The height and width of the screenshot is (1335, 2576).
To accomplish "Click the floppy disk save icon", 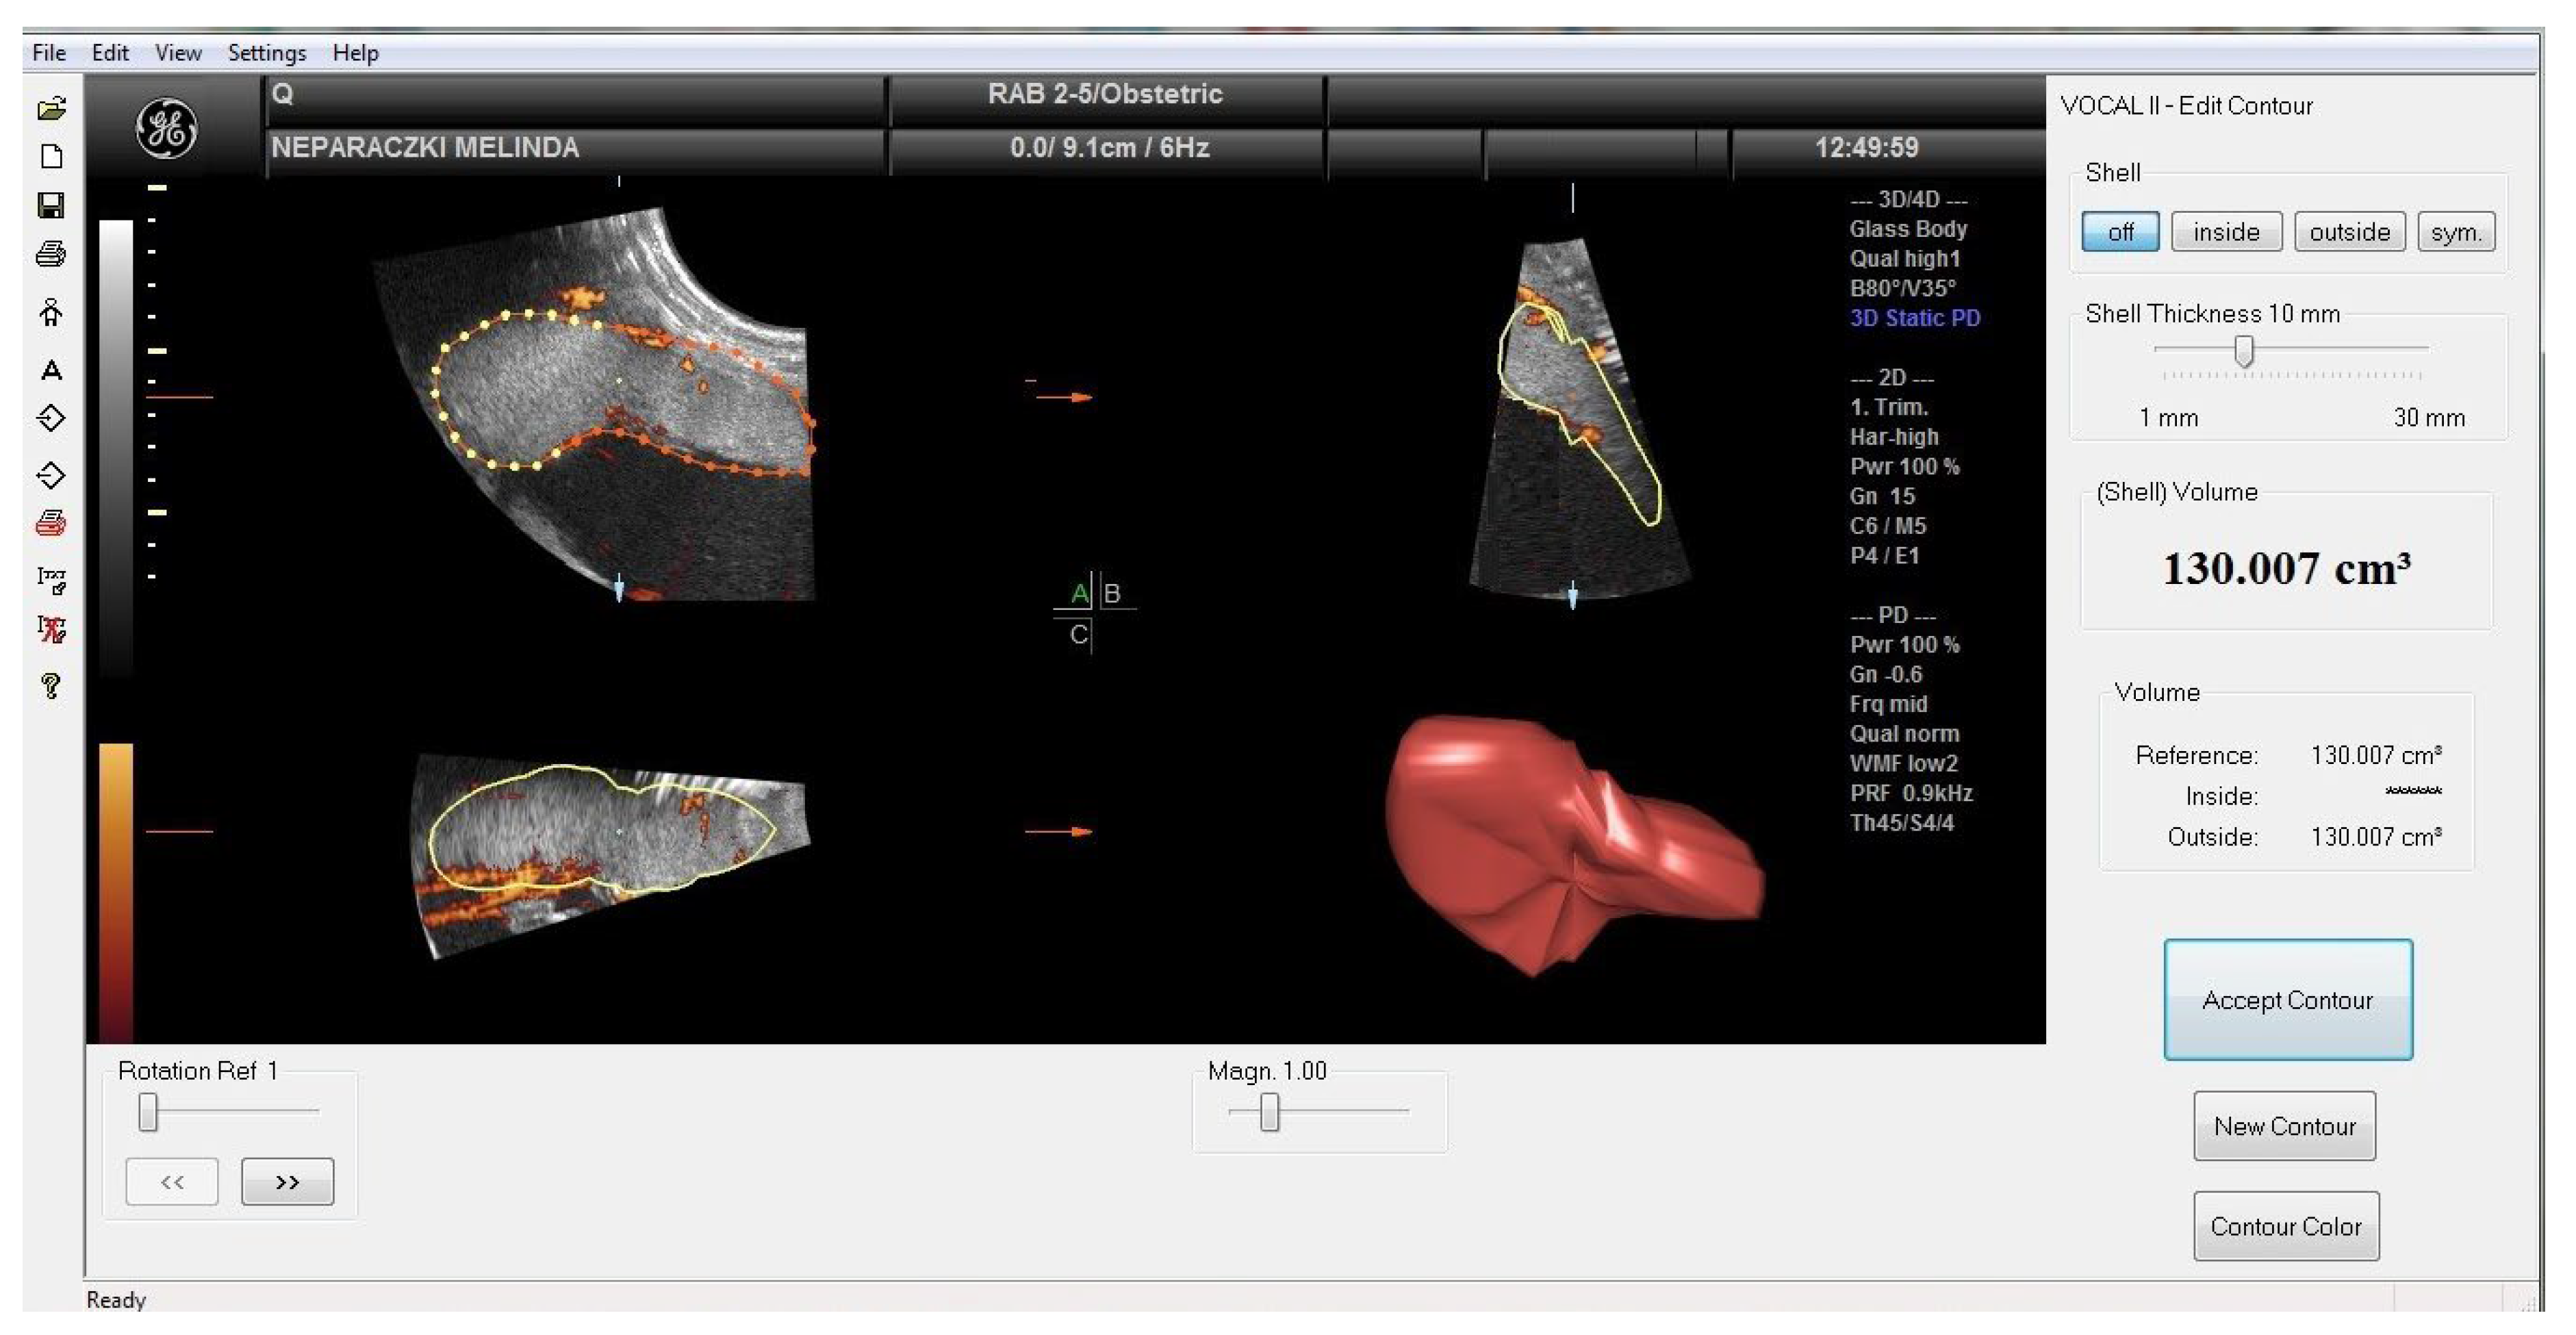I will pyautogui.click(x=51, y=206).
